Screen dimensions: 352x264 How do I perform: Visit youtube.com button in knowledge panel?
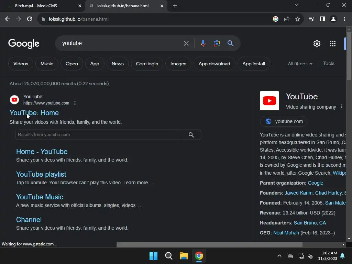[x=284, y=121]
